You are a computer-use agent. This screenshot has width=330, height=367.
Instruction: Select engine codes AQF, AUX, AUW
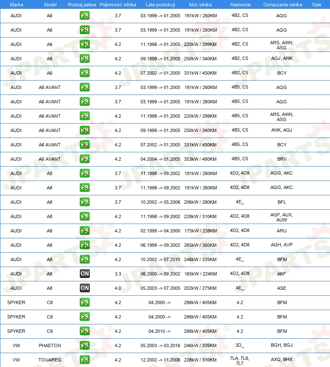(x=281, y=217)
